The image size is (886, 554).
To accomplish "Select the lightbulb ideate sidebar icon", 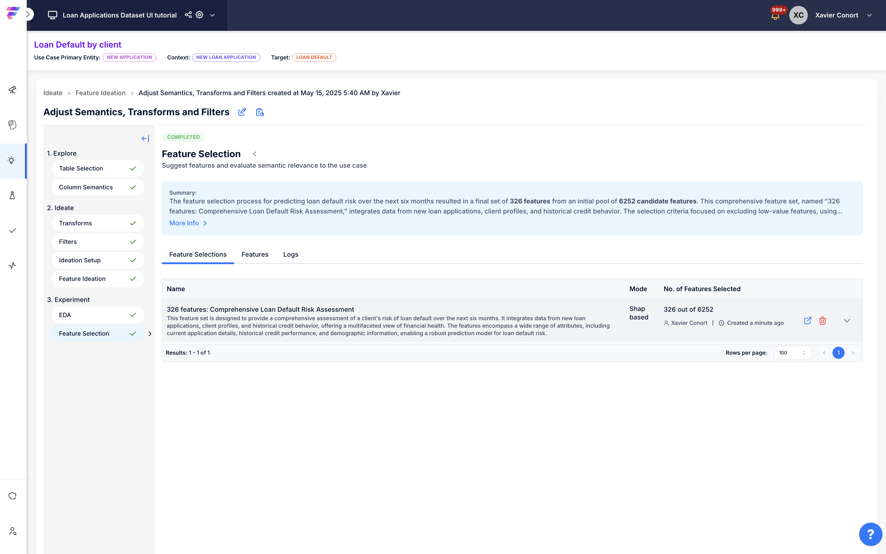I will tap(12, 160).
